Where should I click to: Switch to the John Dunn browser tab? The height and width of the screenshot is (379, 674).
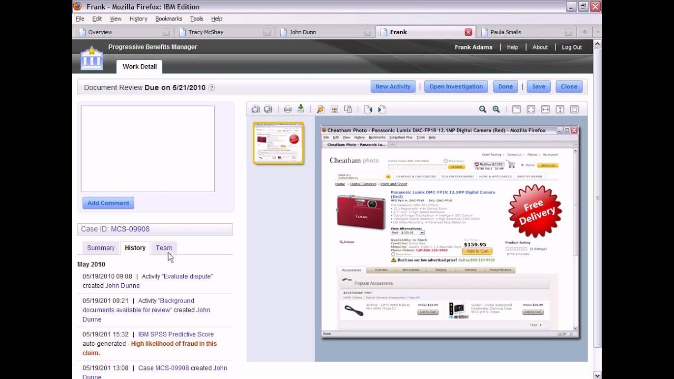(324, 32)
